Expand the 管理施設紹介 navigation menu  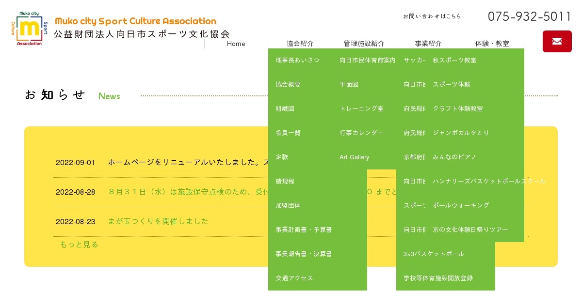pos(364,44)
